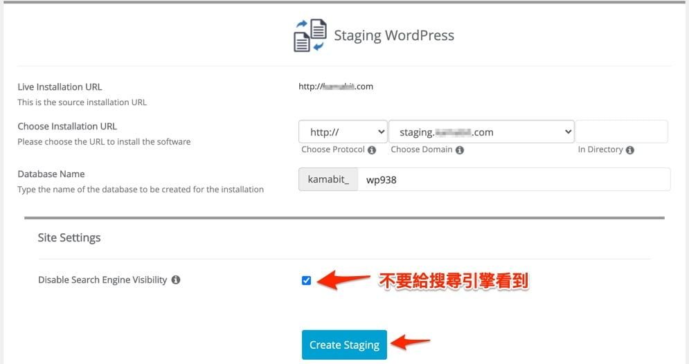This screenshot has height=364, width=689.
Task: Click the Staging WordPress title text
Action: (x=394, y=35)
